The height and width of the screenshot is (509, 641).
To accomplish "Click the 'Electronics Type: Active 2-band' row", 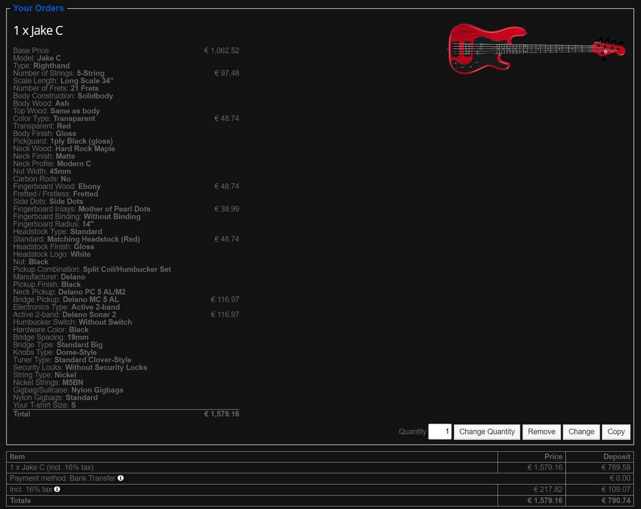I will click(x=67, y=307).
